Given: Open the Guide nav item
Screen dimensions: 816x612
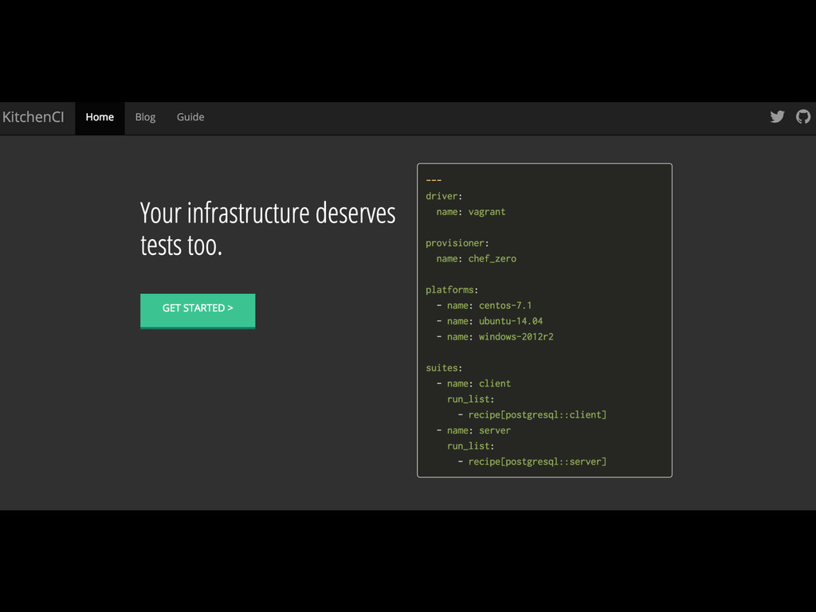Looking at the screenshot, I should point(190,117).
